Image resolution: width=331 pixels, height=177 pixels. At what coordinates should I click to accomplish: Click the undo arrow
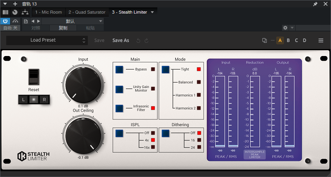[138, 40]
